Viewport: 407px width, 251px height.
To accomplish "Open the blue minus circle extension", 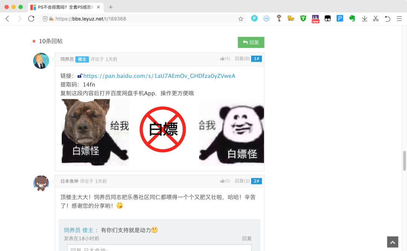I will 266,18.
